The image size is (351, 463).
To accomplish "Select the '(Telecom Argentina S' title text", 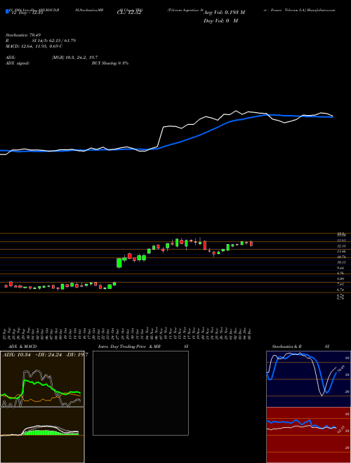I will coord(185,10).
